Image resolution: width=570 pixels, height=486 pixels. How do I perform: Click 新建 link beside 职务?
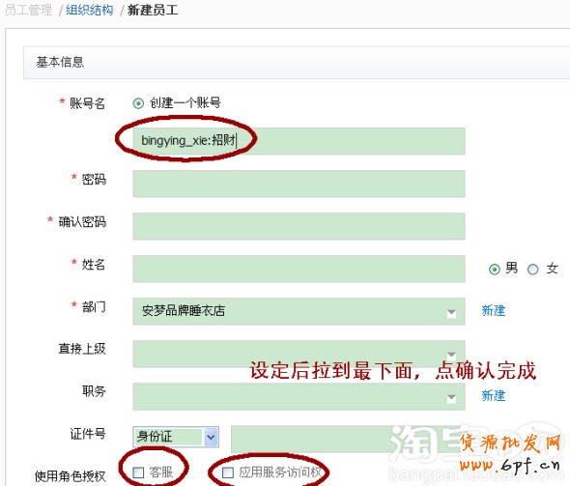494,395
